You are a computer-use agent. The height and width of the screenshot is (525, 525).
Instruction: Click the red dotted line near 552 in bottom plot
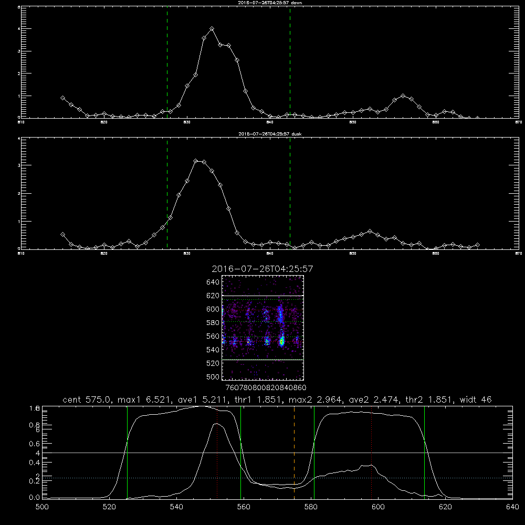217,452
